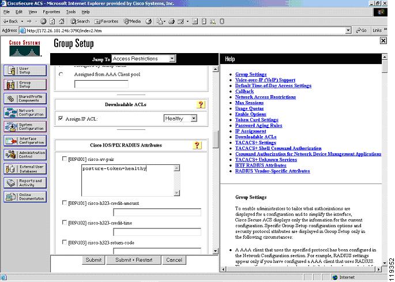Open browser Media toolbar button
This screenshot has height=282, width=395.
(132, 21)
